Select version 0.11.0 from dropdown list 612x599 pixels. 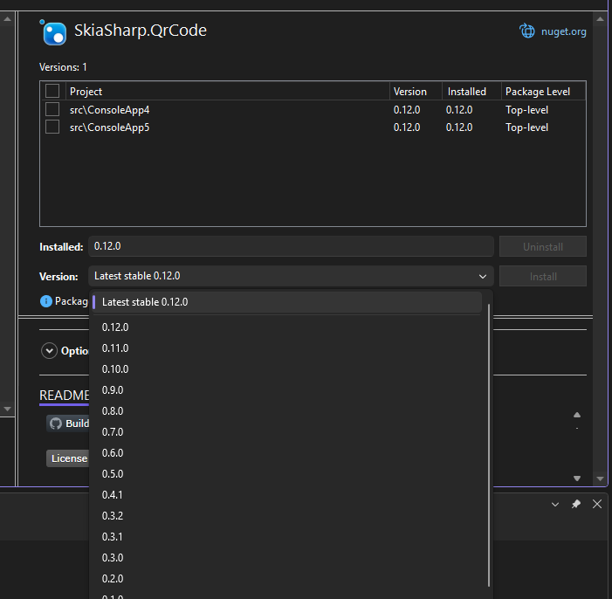(287, 348)
